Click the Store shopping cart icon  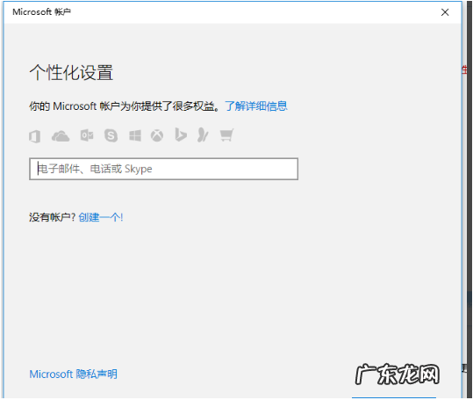226,135
